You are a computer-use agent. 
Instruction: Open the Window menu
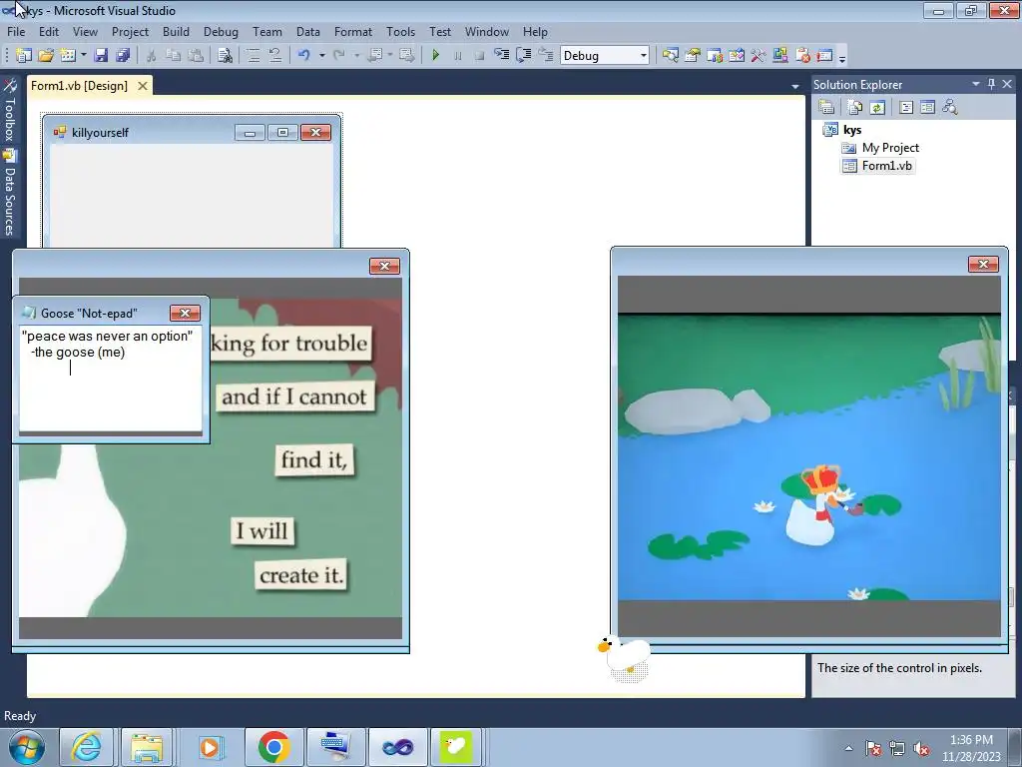click(487, 31)
